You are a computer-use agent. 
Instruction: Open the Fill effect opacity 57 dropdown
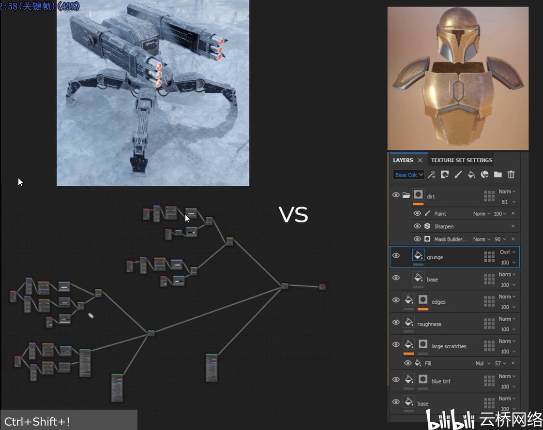(x=500, y=363)
